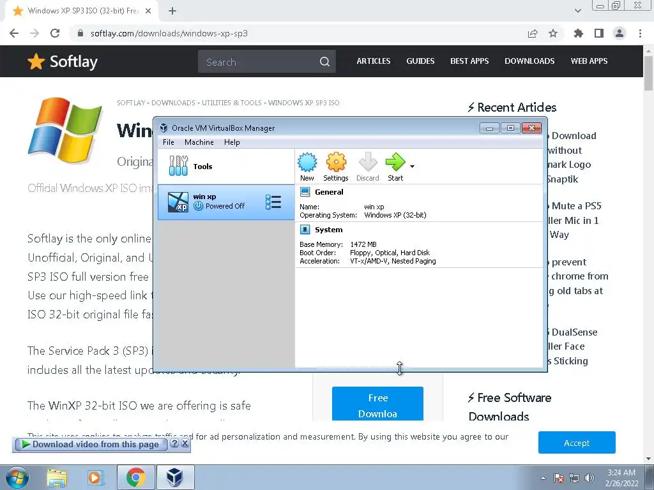Expand the Start button dropdown arrow
Image resolution: width=654 pixels, height=490 pixels.
click(x=412, y=167)
